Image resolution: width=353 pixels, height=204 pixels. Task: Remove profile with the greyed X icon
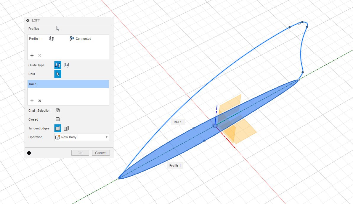click(x=40, y=55)
